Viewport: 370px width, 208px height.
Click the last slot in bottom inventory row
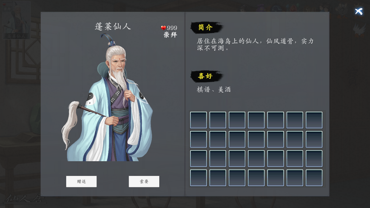[314, 178]
